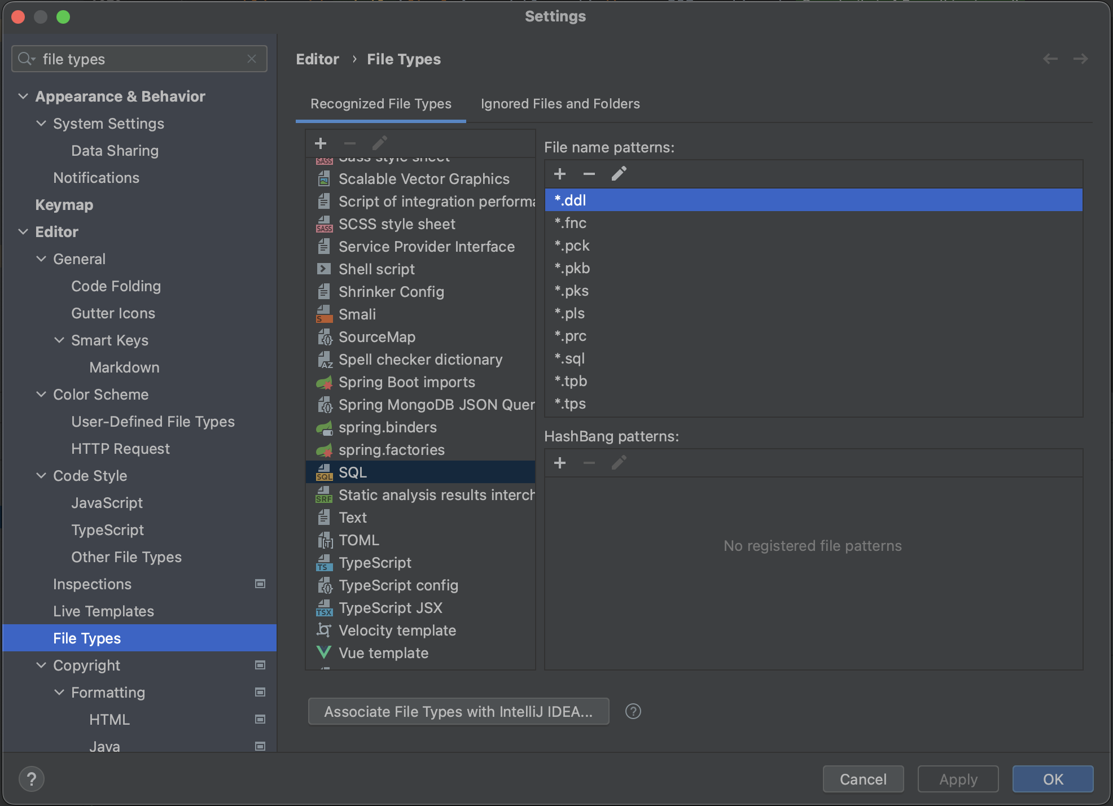Select the *.pkb file name pattern
Image resolution: width=1113 pixels, height=806 pixels.
(813, 268)
